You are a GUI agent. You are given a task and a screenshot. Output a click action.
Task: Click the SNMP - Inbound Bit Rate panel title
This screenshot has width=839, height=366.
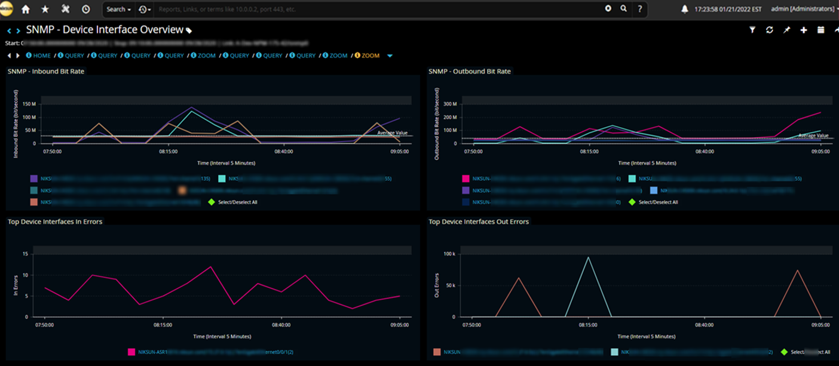pos(46,72)
